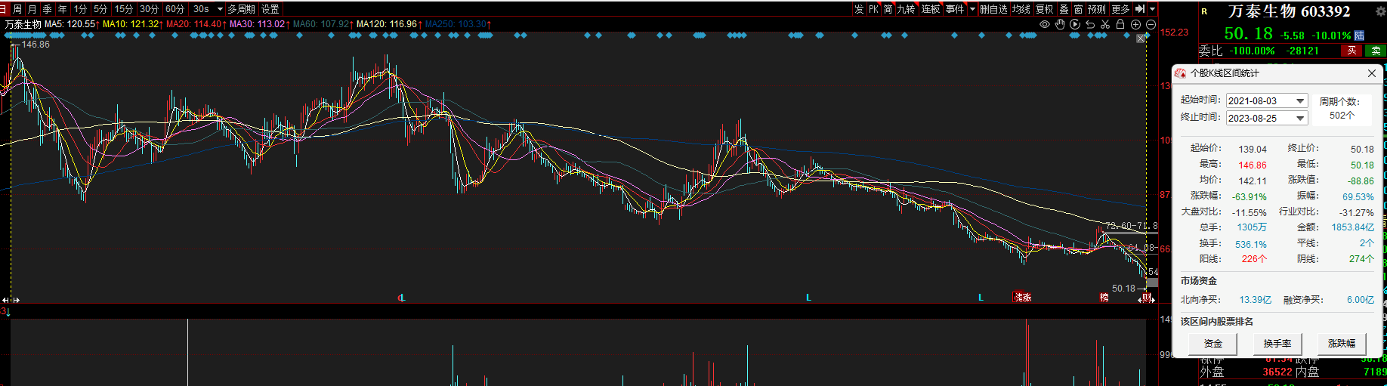Zoom out with the minus circle icon
1387x386 pixels.
tap(1151, 24)
